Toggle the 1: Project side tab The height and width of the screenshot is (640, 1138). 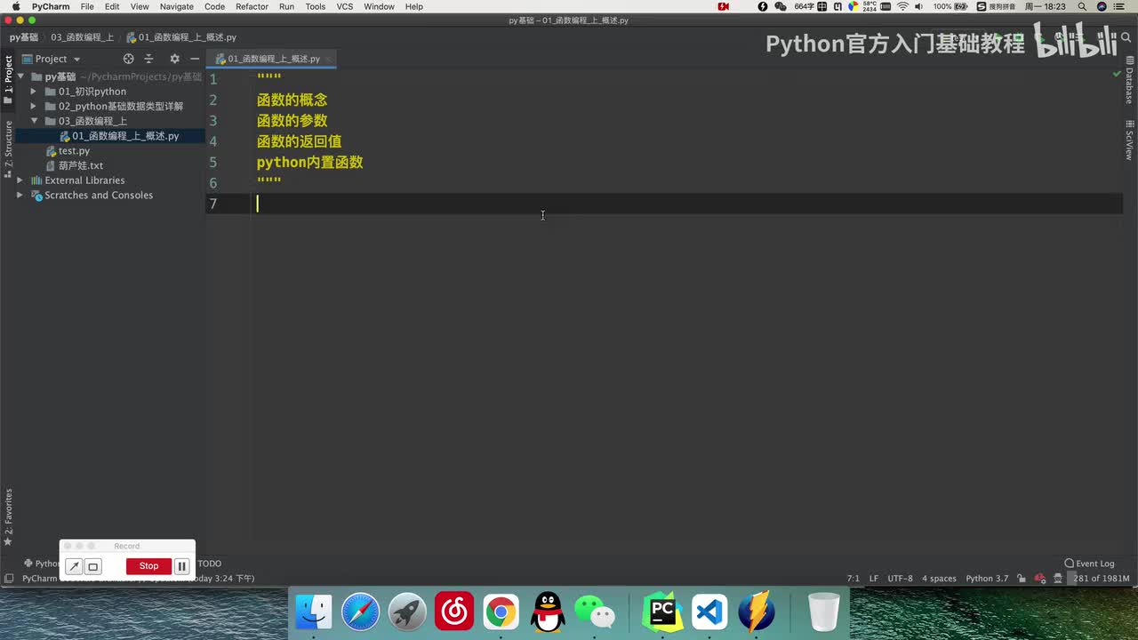[8, 80]
